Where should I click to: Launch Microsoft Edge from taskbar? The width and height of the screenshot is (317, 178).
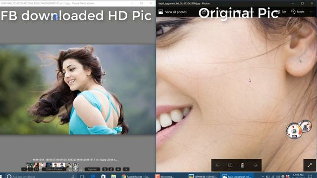93,177
